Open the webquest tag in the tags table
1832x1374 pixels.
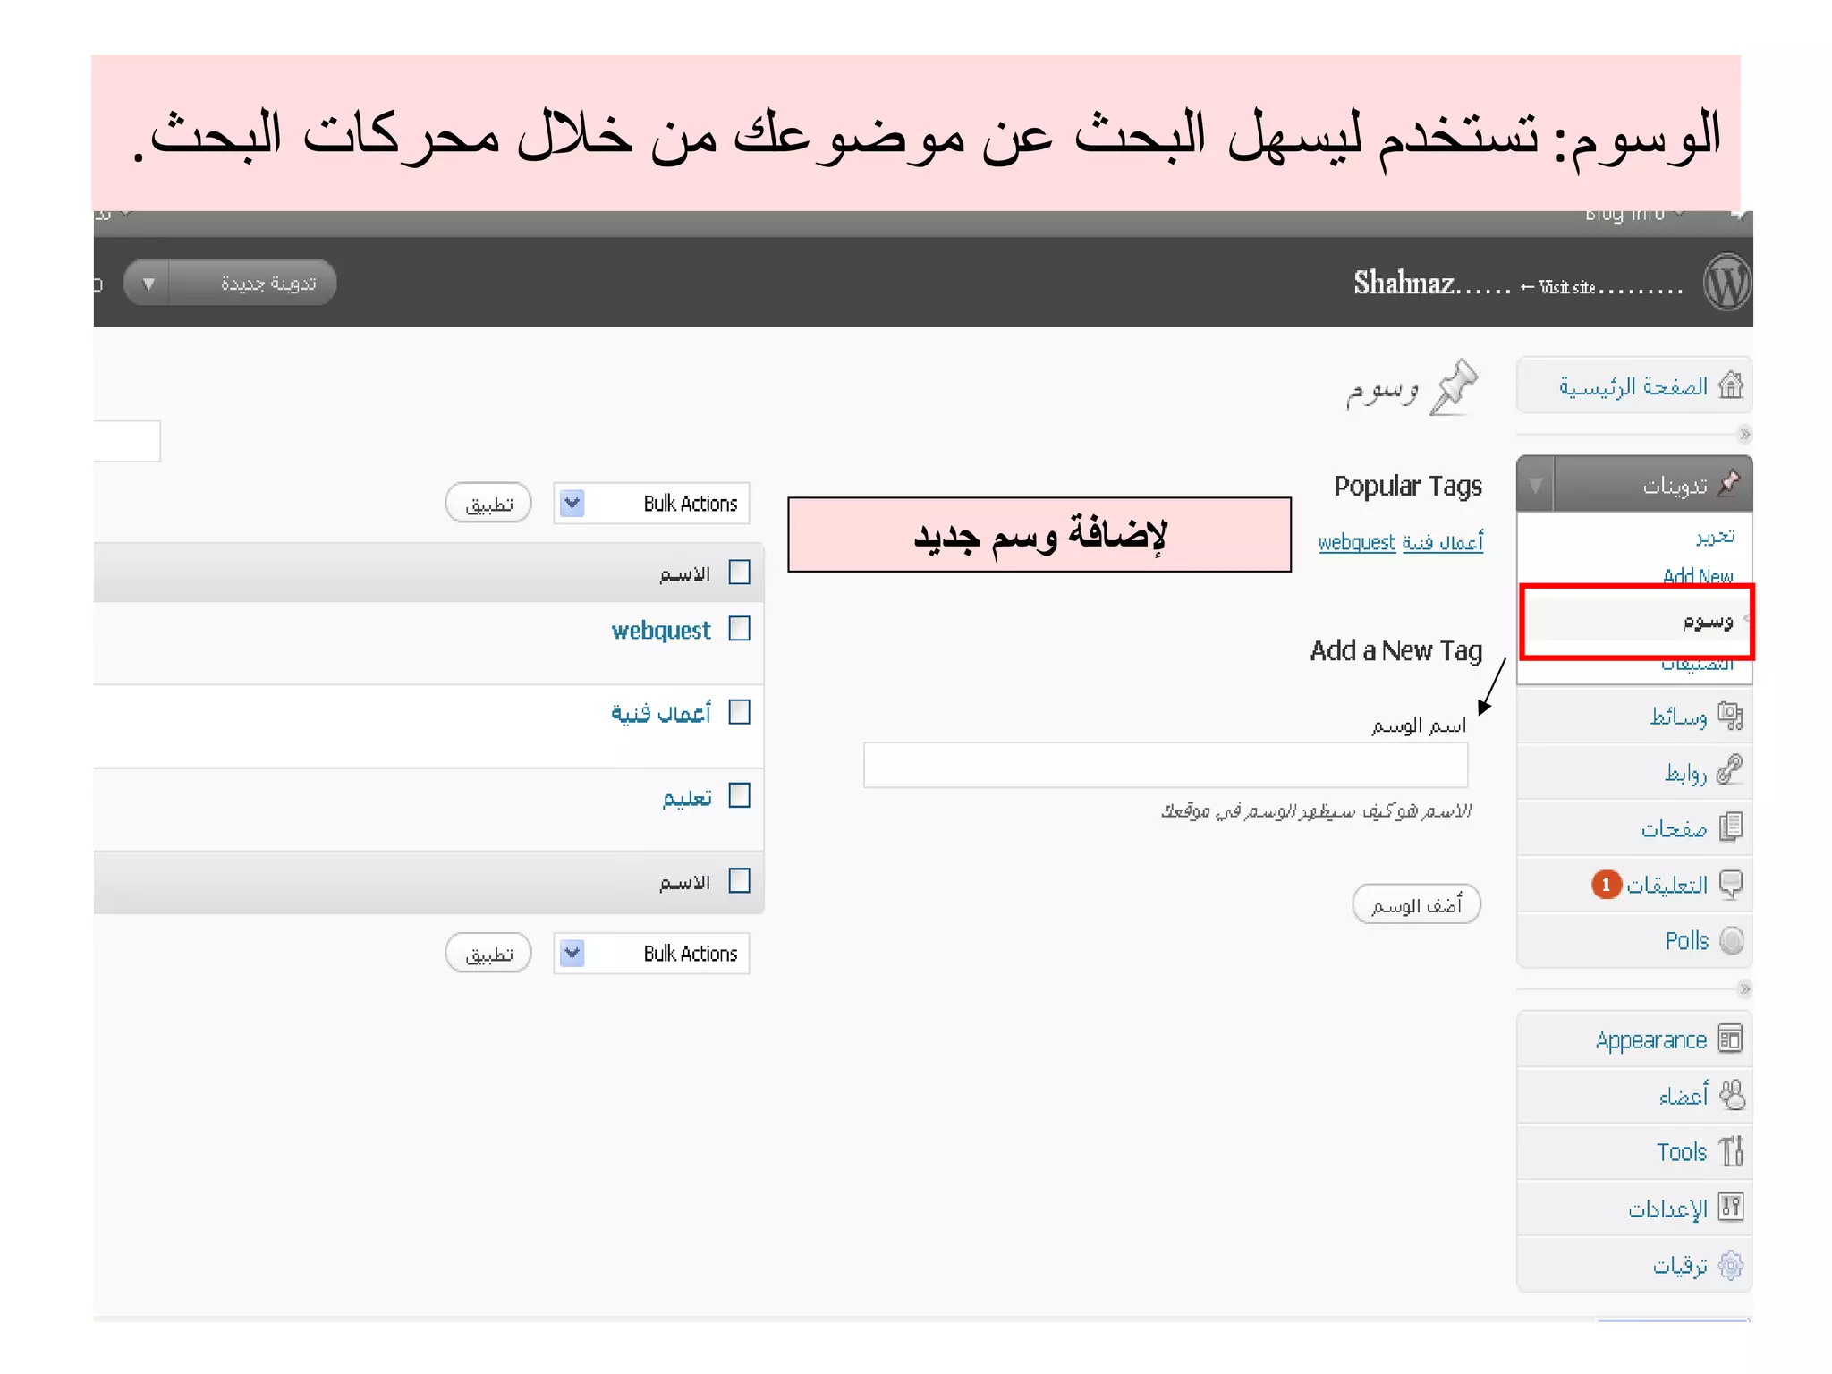(x=661, y=630)
